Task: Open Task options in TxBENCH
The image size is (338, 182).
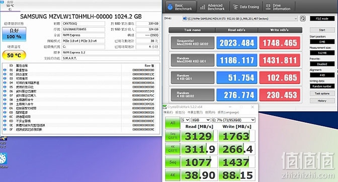Action: tap(322, 94)
